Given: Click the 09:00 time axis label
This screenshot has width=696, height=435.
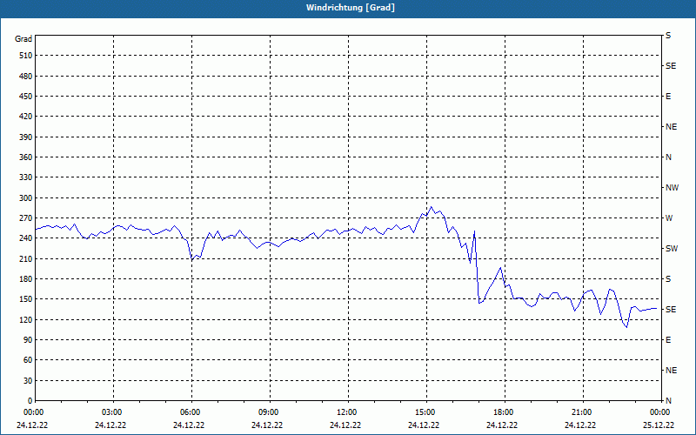Looking at the screenshot, I should click(x=269, y=412).
